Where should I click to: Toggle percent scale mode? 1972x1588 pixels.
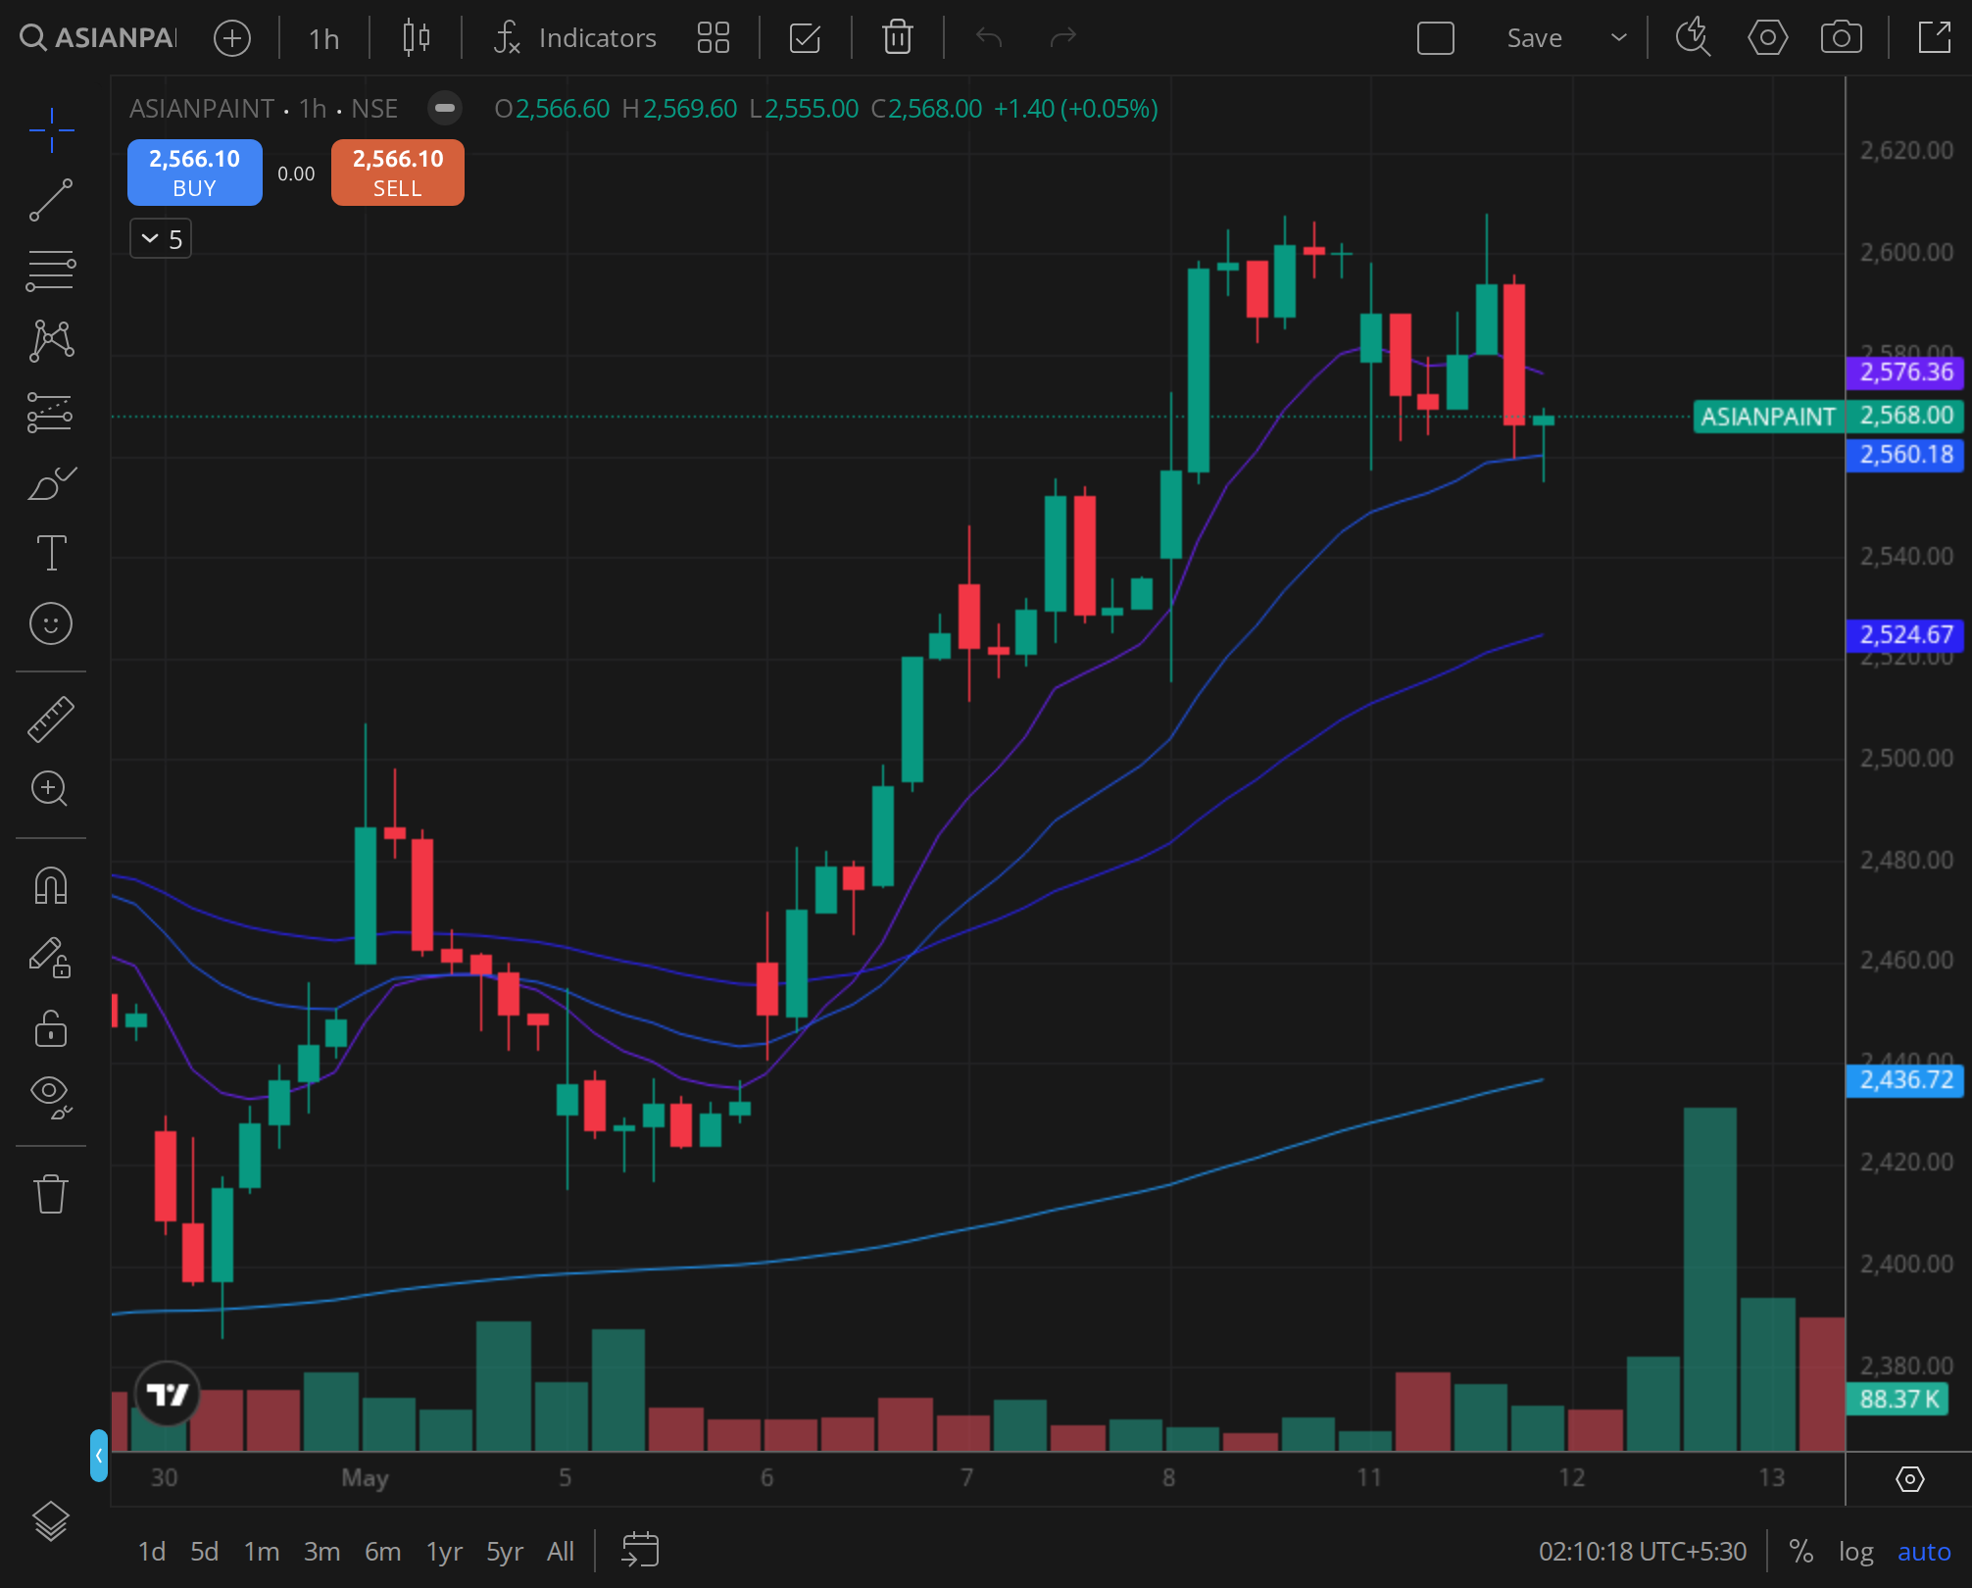pyautogui.click(x=1800, y=1552)
